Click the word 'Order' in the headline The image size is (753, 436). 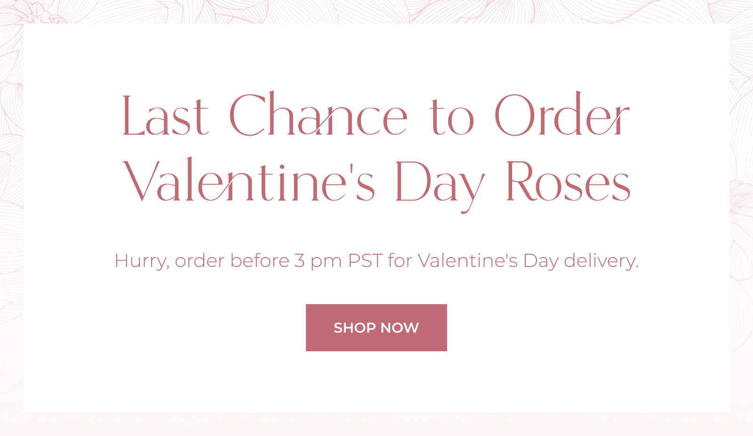tap(562, 114)
